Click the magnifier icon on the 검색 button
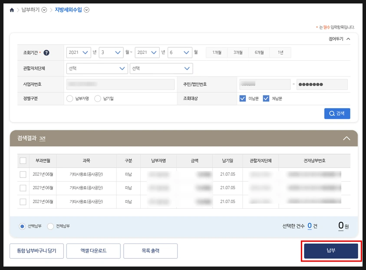The width and height of the screenshot is (366, 270). coord(331,114)
